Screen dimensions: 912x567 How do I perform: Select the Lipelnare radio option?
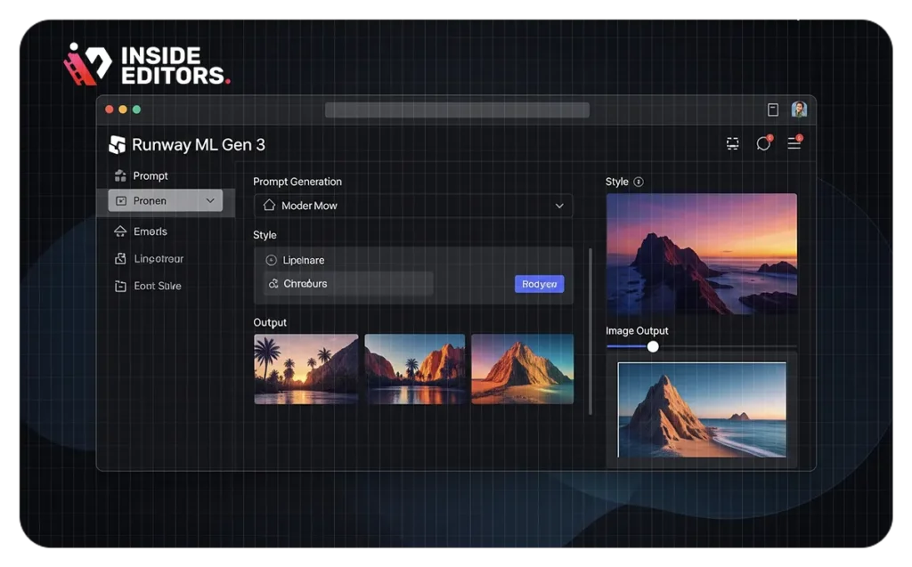pos(271,260)
